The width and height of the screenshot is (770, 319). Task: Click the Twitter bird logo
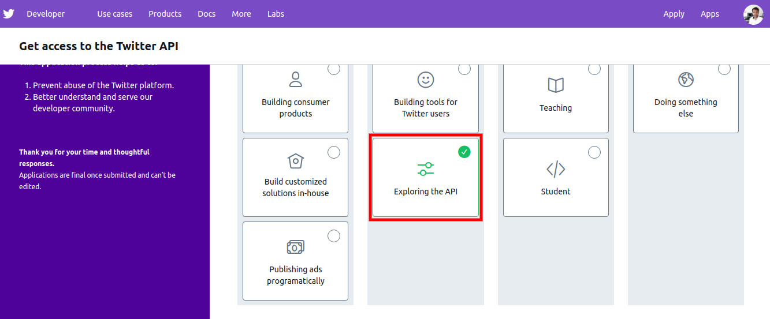click(x=9, y=14)
